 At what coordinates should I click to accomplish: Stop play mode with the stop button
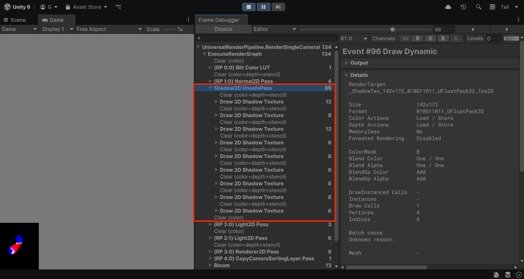tap(249, 7)
